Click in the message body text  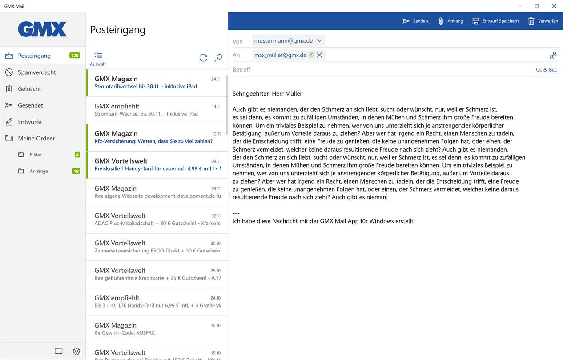pos(379,153)
